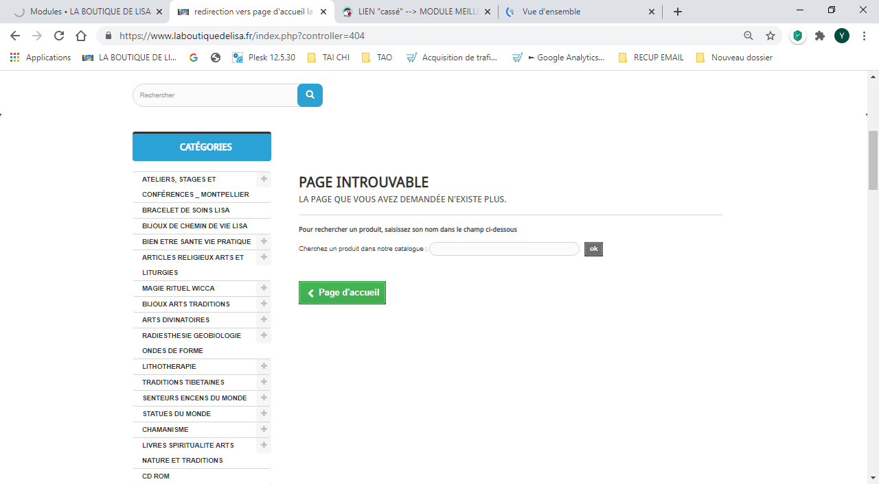Viewport: 879px width, 484px height.
Task: Reload the current page
Action: click(x=59, y=36)
